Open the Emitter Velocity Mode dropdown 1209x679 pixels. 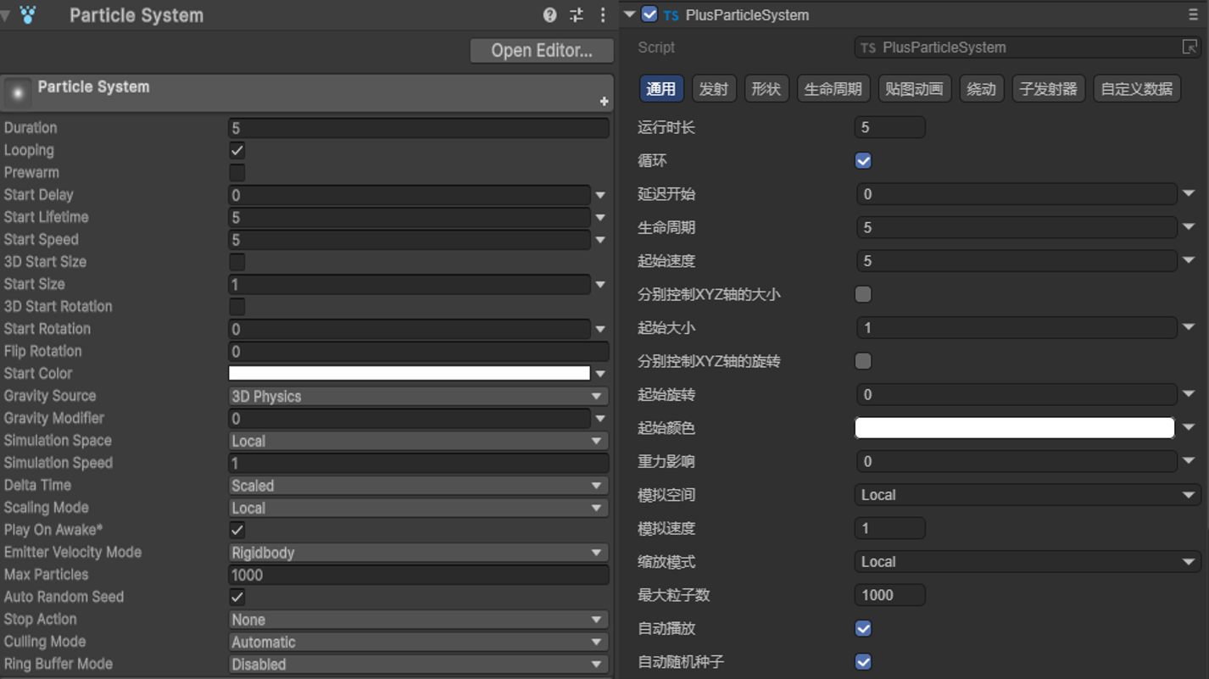click(x=418, y=553)
